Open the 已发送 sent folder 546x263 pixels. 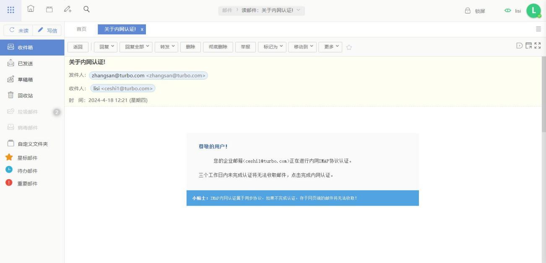click(25, 64)
